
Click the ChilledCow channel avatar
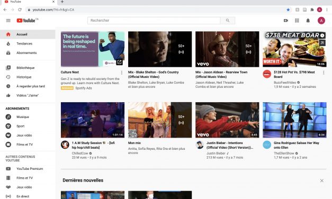coord(65,145)
